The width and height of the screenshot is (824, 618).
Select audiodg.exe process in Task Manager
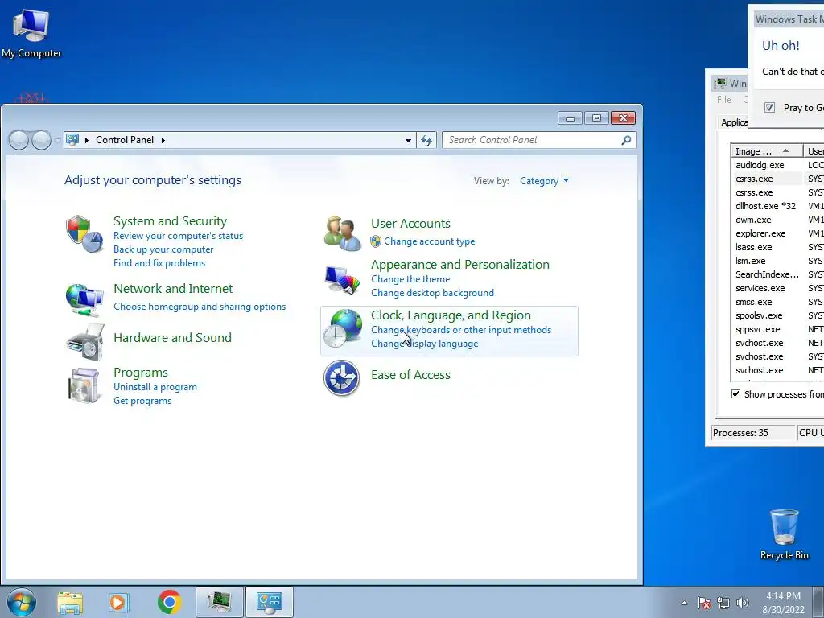click(760, 165)
